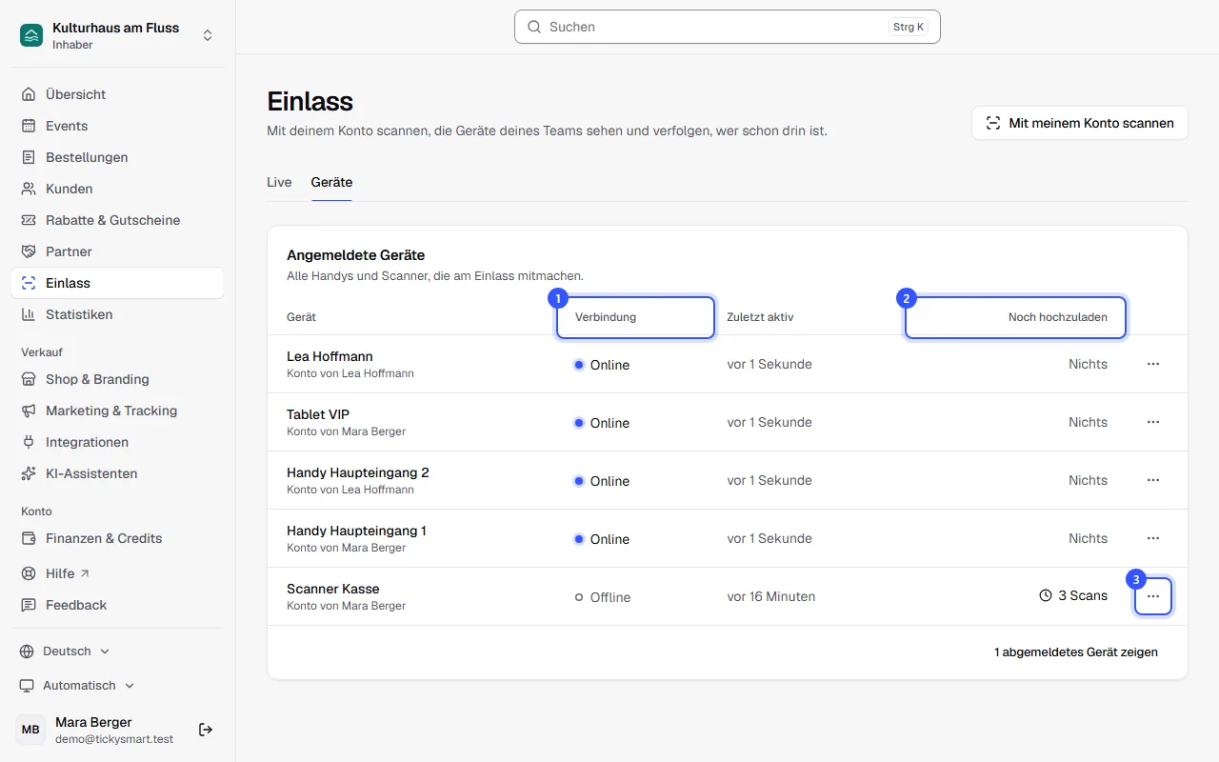Click the MB user avatar

pos(30,730)
